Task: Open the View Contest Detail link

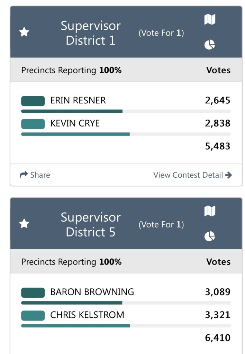Action: 189,175
